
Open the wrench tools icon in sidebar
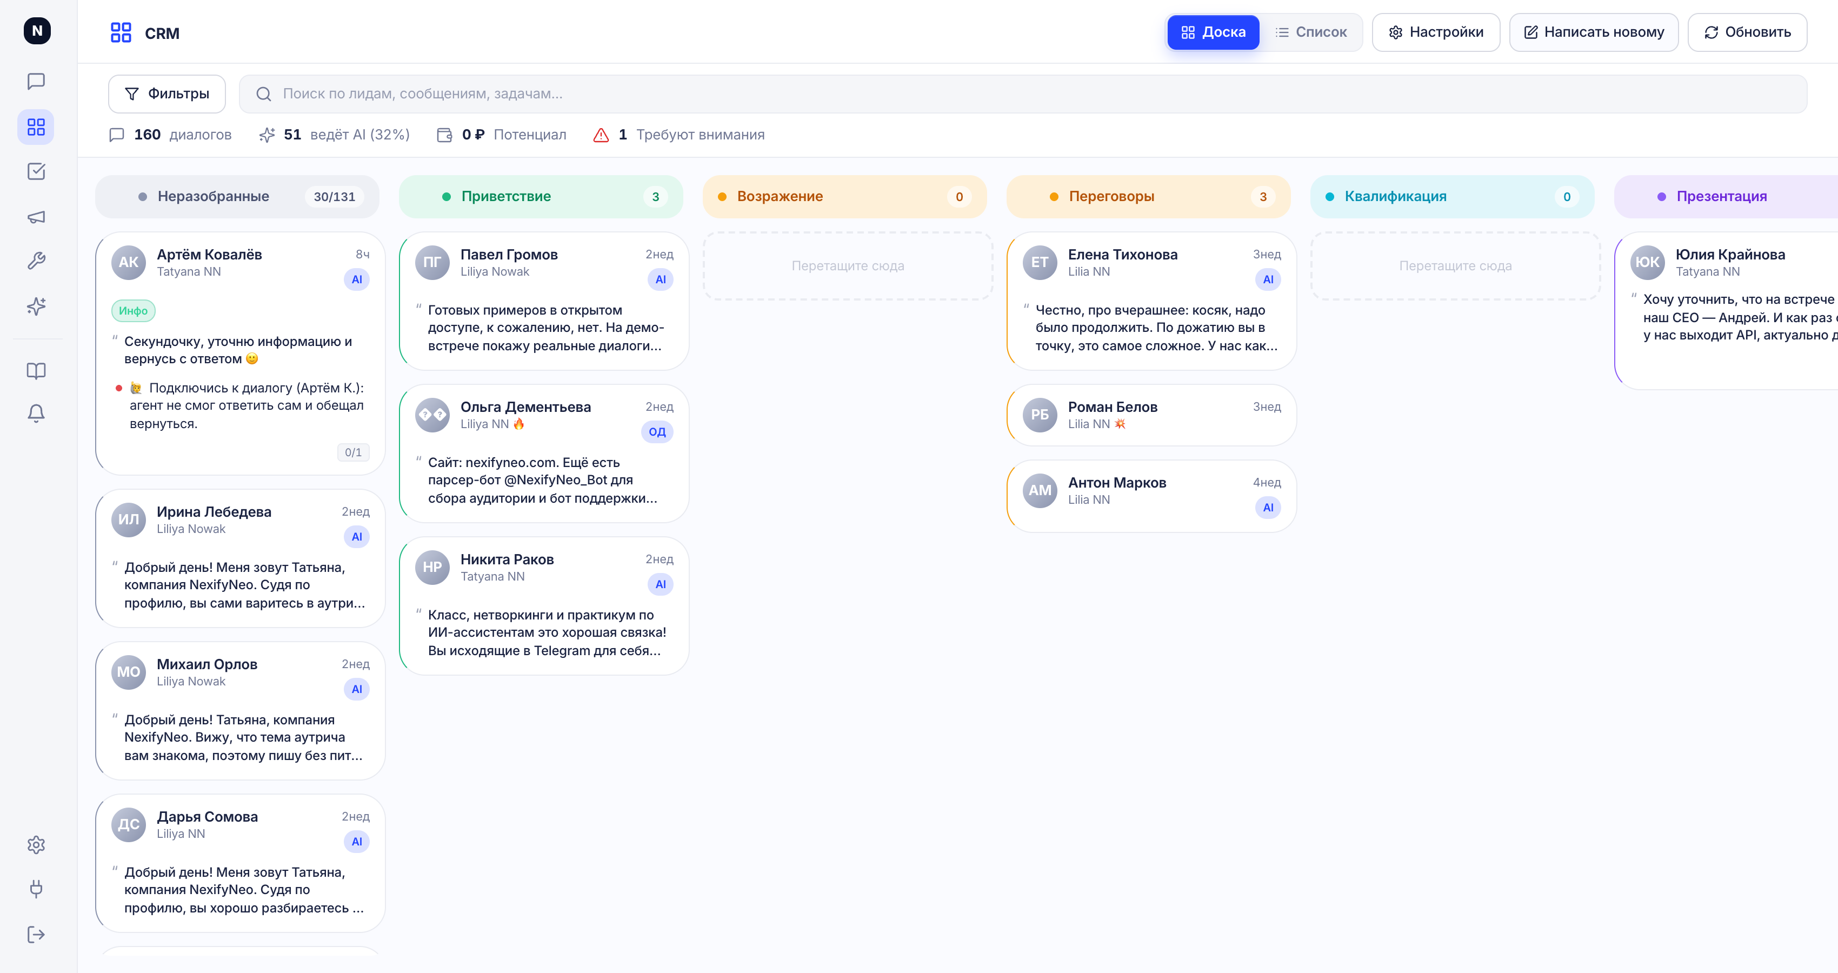click(x=36, y=261)
